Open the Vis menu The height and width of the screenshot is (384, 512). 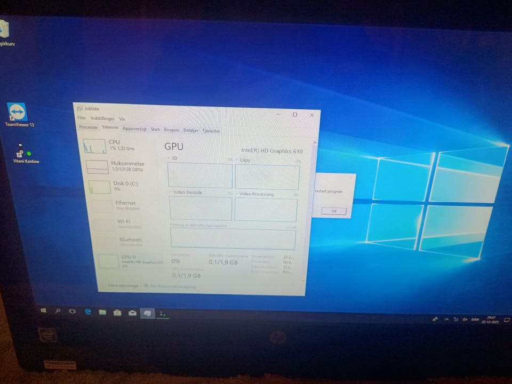tap(122, 119)
